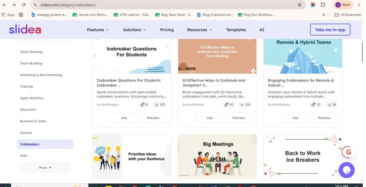The width and height of the screenshot is (366, 187).
Task: Open the Work profile button
Action: (x=343, y=5)
